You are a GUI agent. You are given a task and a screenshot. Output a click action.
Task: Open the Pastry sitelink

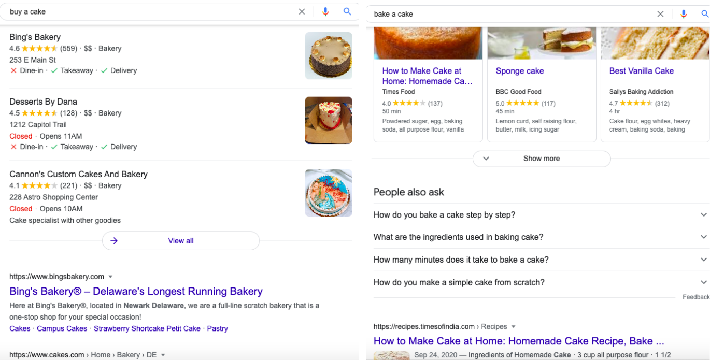pyautogui.click(x=217, y=328)
